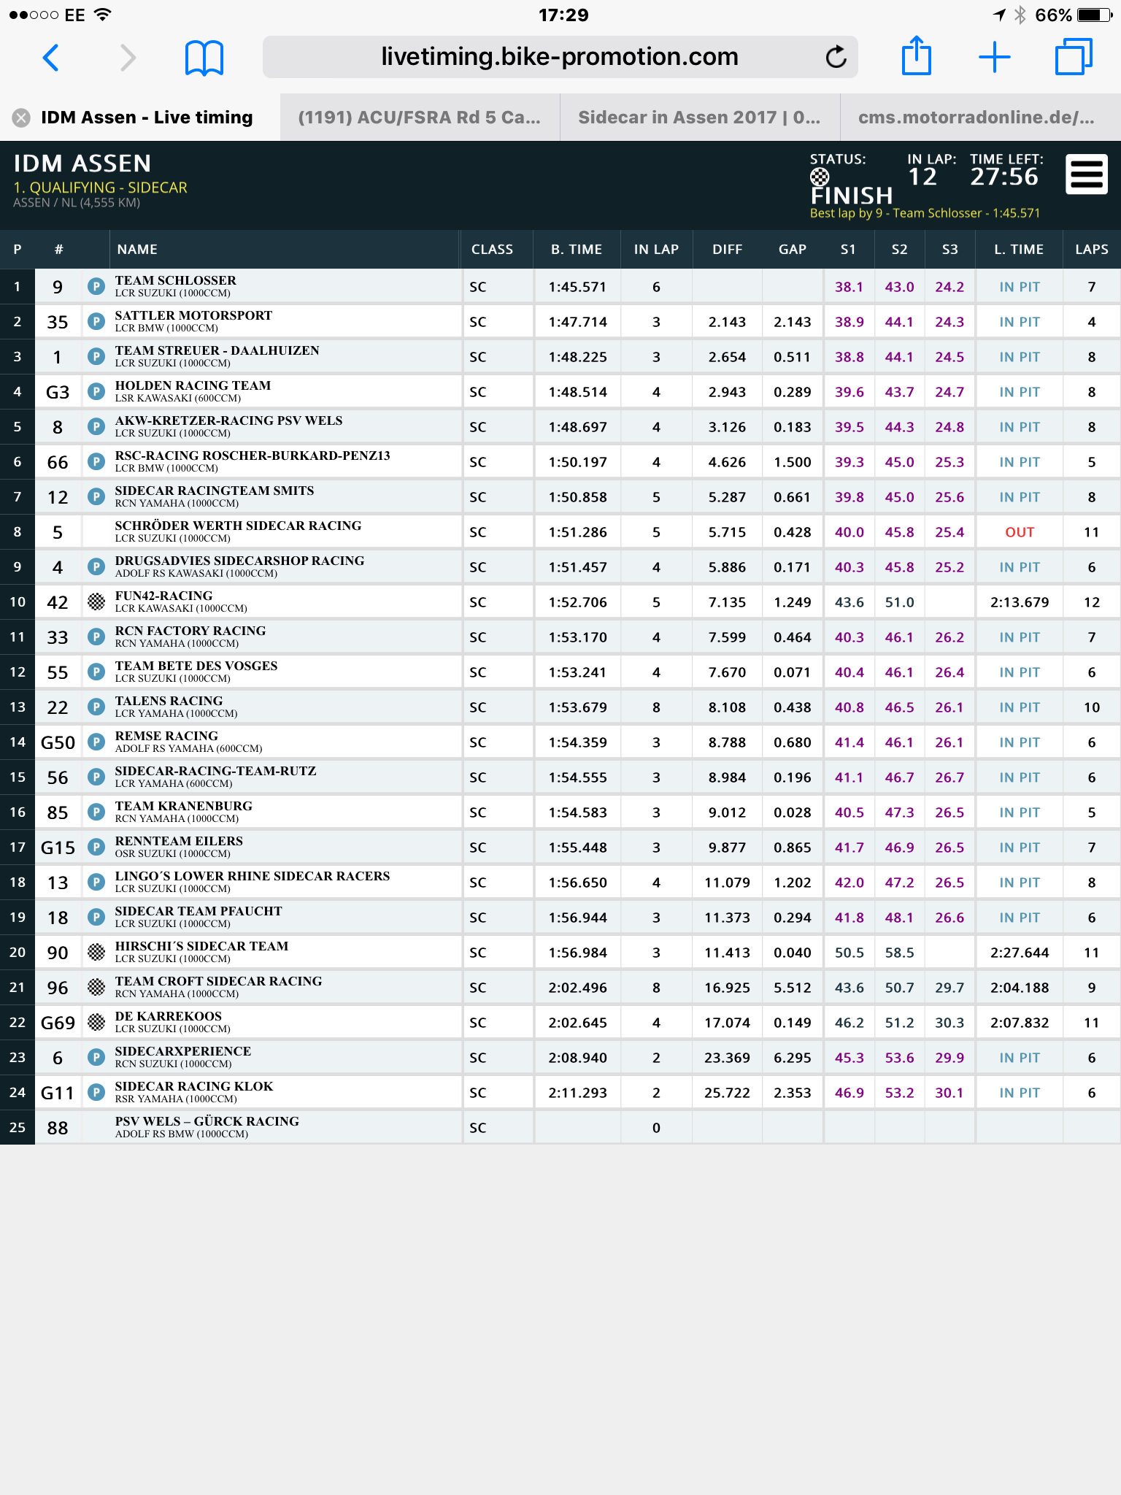Tap the Bluetooth icon in status bar
Screen dimensions: 1121x1495
(x=1020, y=15)
